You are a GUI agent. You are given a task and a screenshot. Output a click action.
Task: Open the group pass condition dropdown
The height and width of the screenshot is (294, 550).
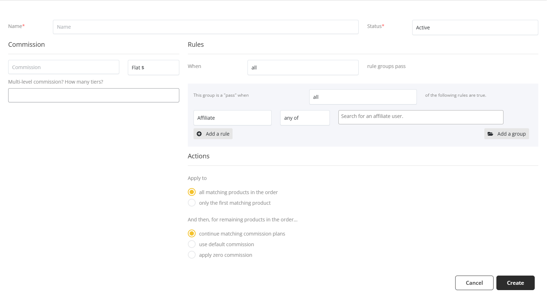tap(363, 97)
